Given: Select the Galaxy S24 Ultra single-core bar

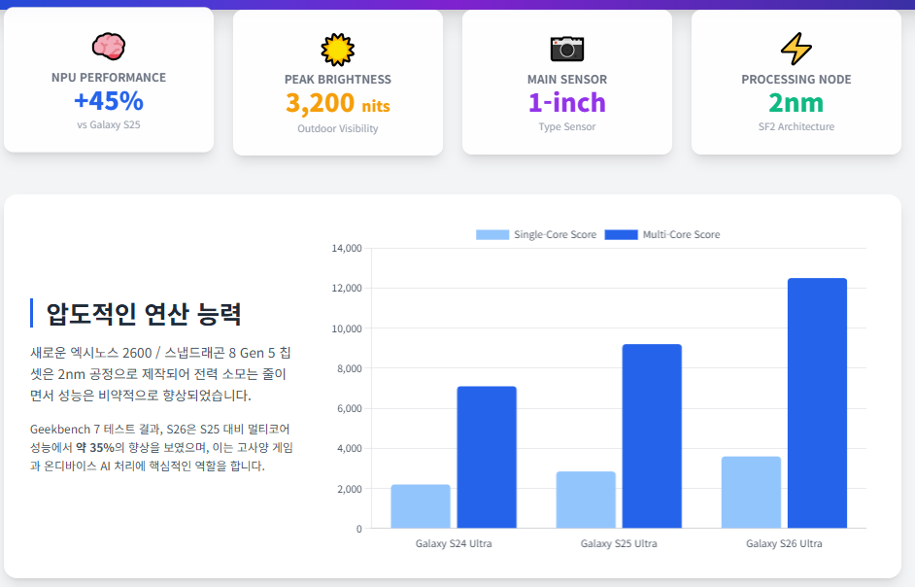Looking at the screenshot, I should (x=421, y=506).
